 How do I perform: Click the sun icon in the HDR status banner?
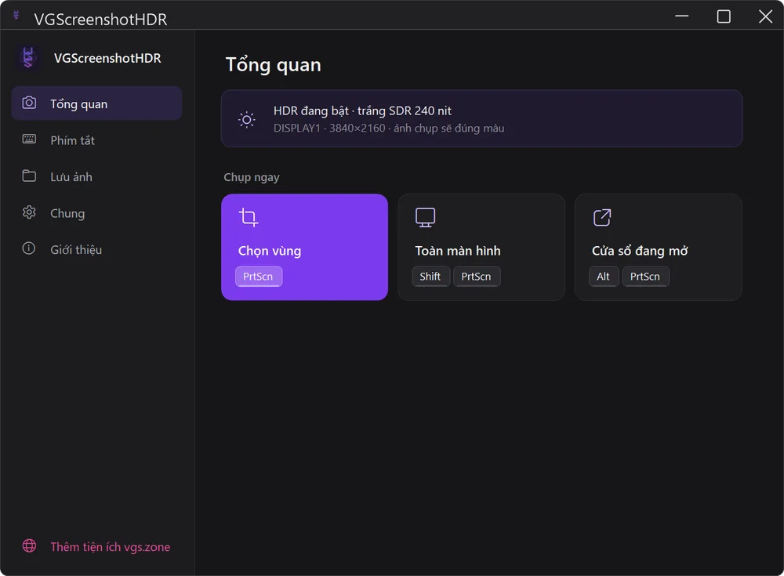[x=246, y=119]
